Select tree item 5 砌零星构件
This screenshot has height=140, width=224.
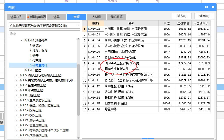click(38, 65)
